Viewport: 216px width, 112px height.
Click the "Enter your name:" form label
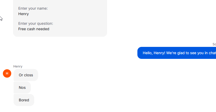pyautogui.click(x=33, y=8)
